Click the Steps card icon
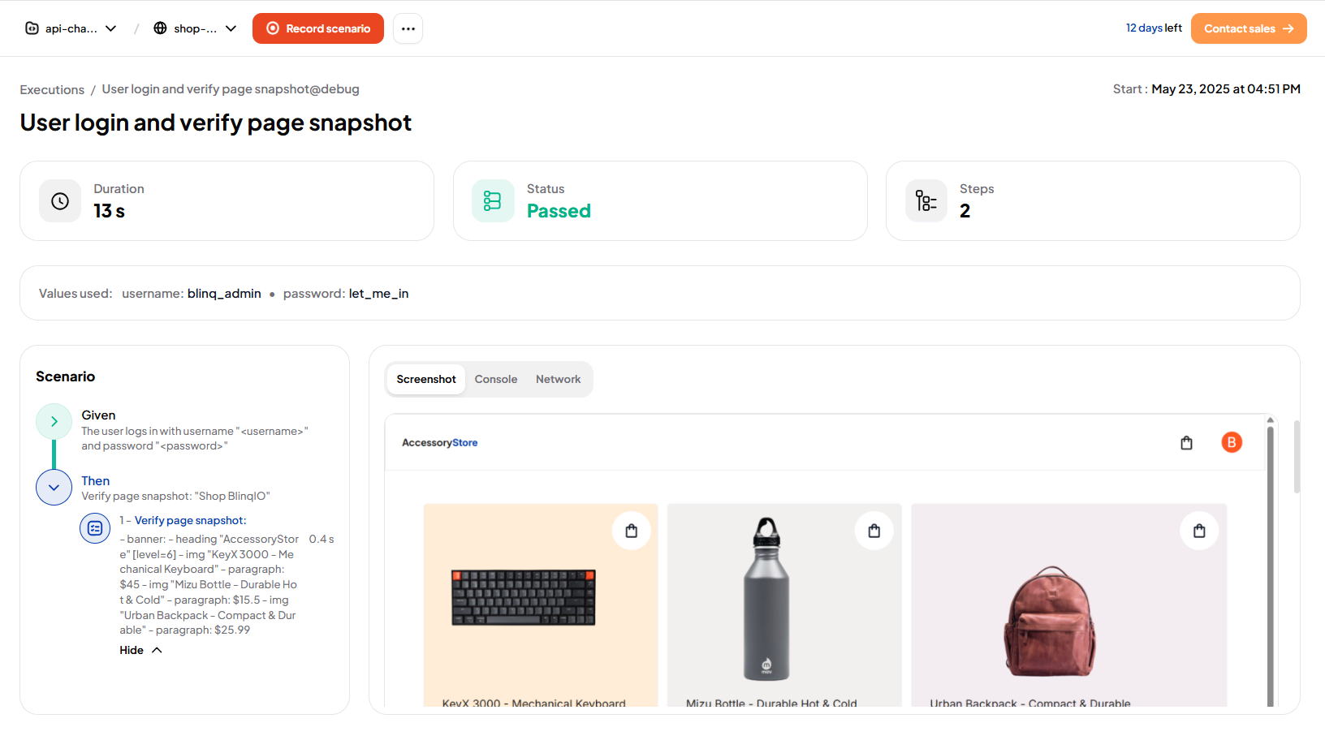This screenshot has width=1325, height=740. 926,200
